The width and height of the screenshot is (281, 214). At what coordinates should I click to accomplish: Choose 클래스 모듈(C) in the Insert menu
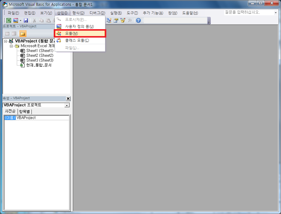pyautogui.click(x=77, y=40)
